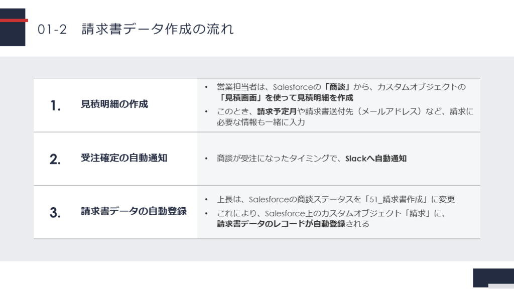Screen dimensions: 514x289
Task: Click the heading 請求書データの自動登録
Action: pos(134,211)
